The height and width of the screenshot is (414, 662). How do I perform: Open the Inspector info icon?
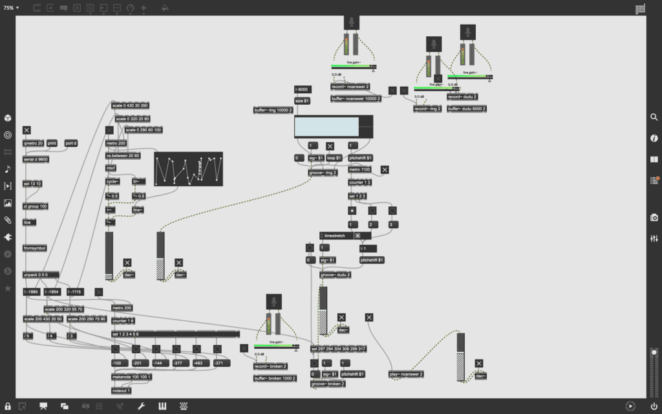coord(654,138)
